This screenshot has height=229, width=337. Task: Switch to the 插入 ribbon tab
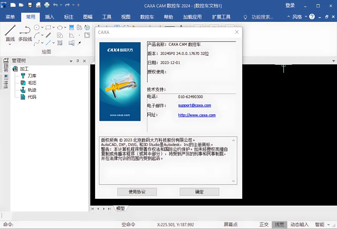pos(49,17)
